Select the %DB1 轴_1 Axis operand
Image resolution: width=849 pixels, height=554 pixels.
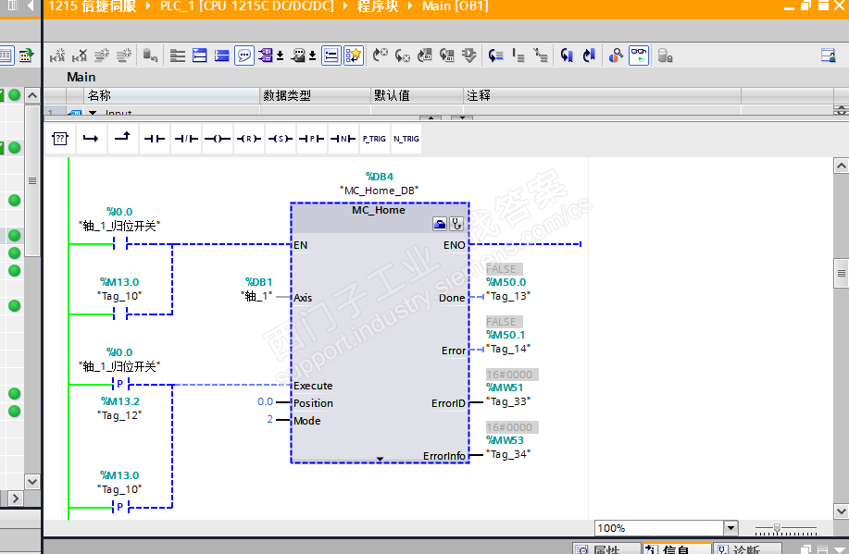[x=258, y=289]
